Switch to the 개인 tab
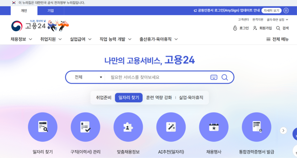The image size is (297, 158). tap(24, 11)
